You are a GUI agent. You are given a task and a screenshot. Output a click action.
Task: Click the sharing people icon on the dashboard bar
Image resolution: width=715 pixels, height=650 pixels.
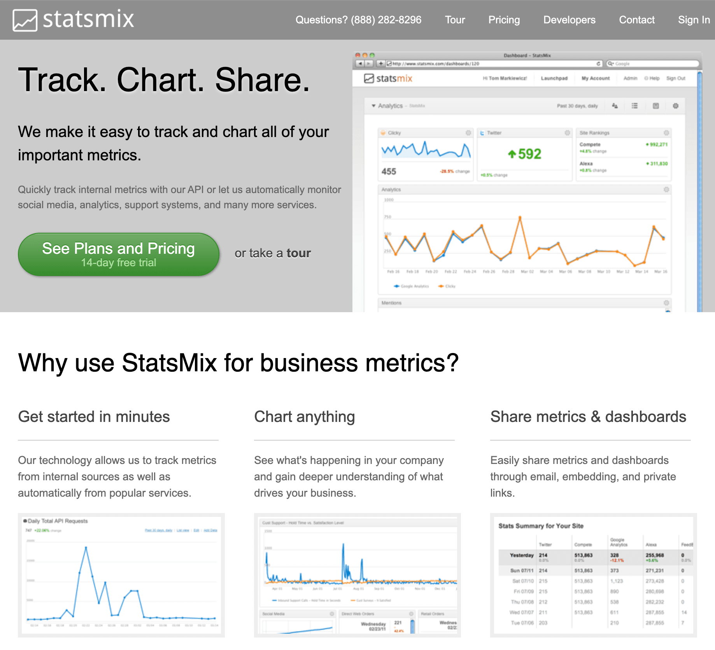[615, 106]
